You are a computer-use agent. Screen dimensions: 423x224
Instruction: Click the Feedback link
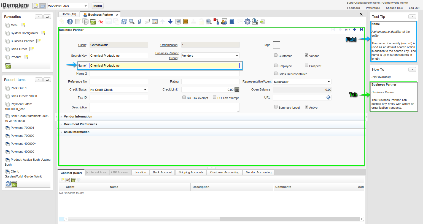pos(354,8)
